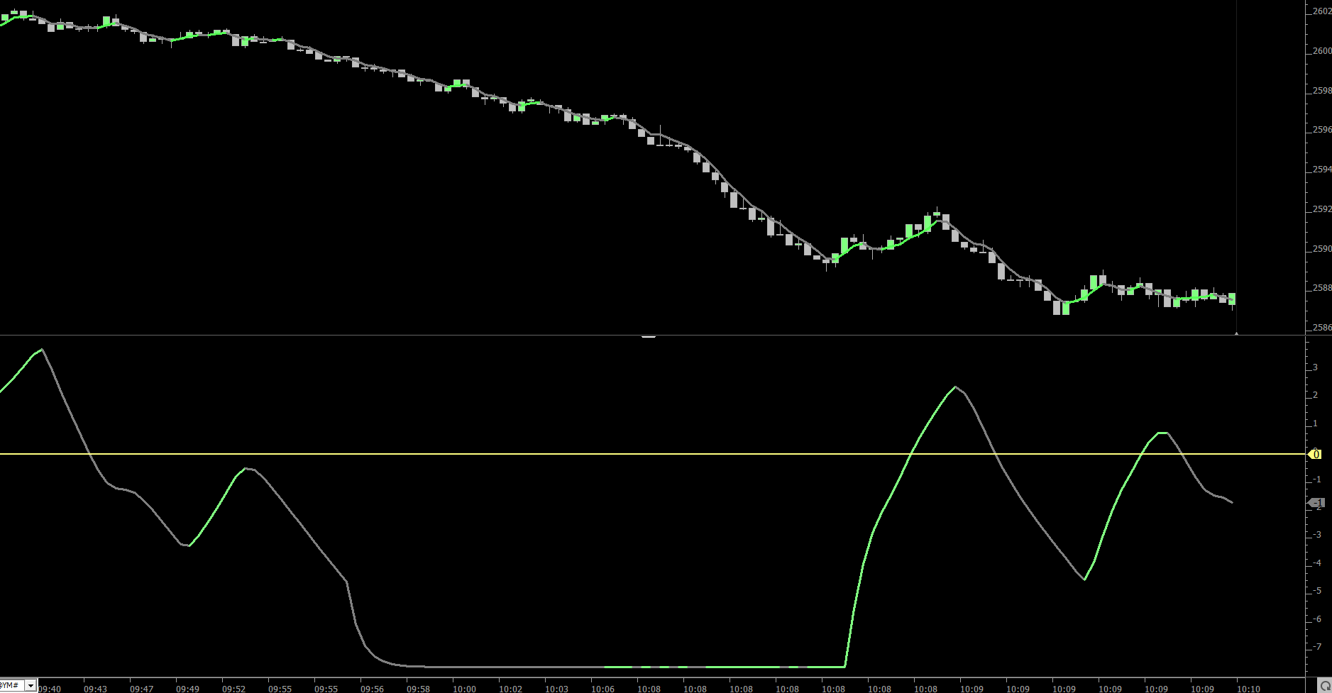Click the 10:00 time axis label
This screenshot has height=693, width=1332.
point(464,689)
